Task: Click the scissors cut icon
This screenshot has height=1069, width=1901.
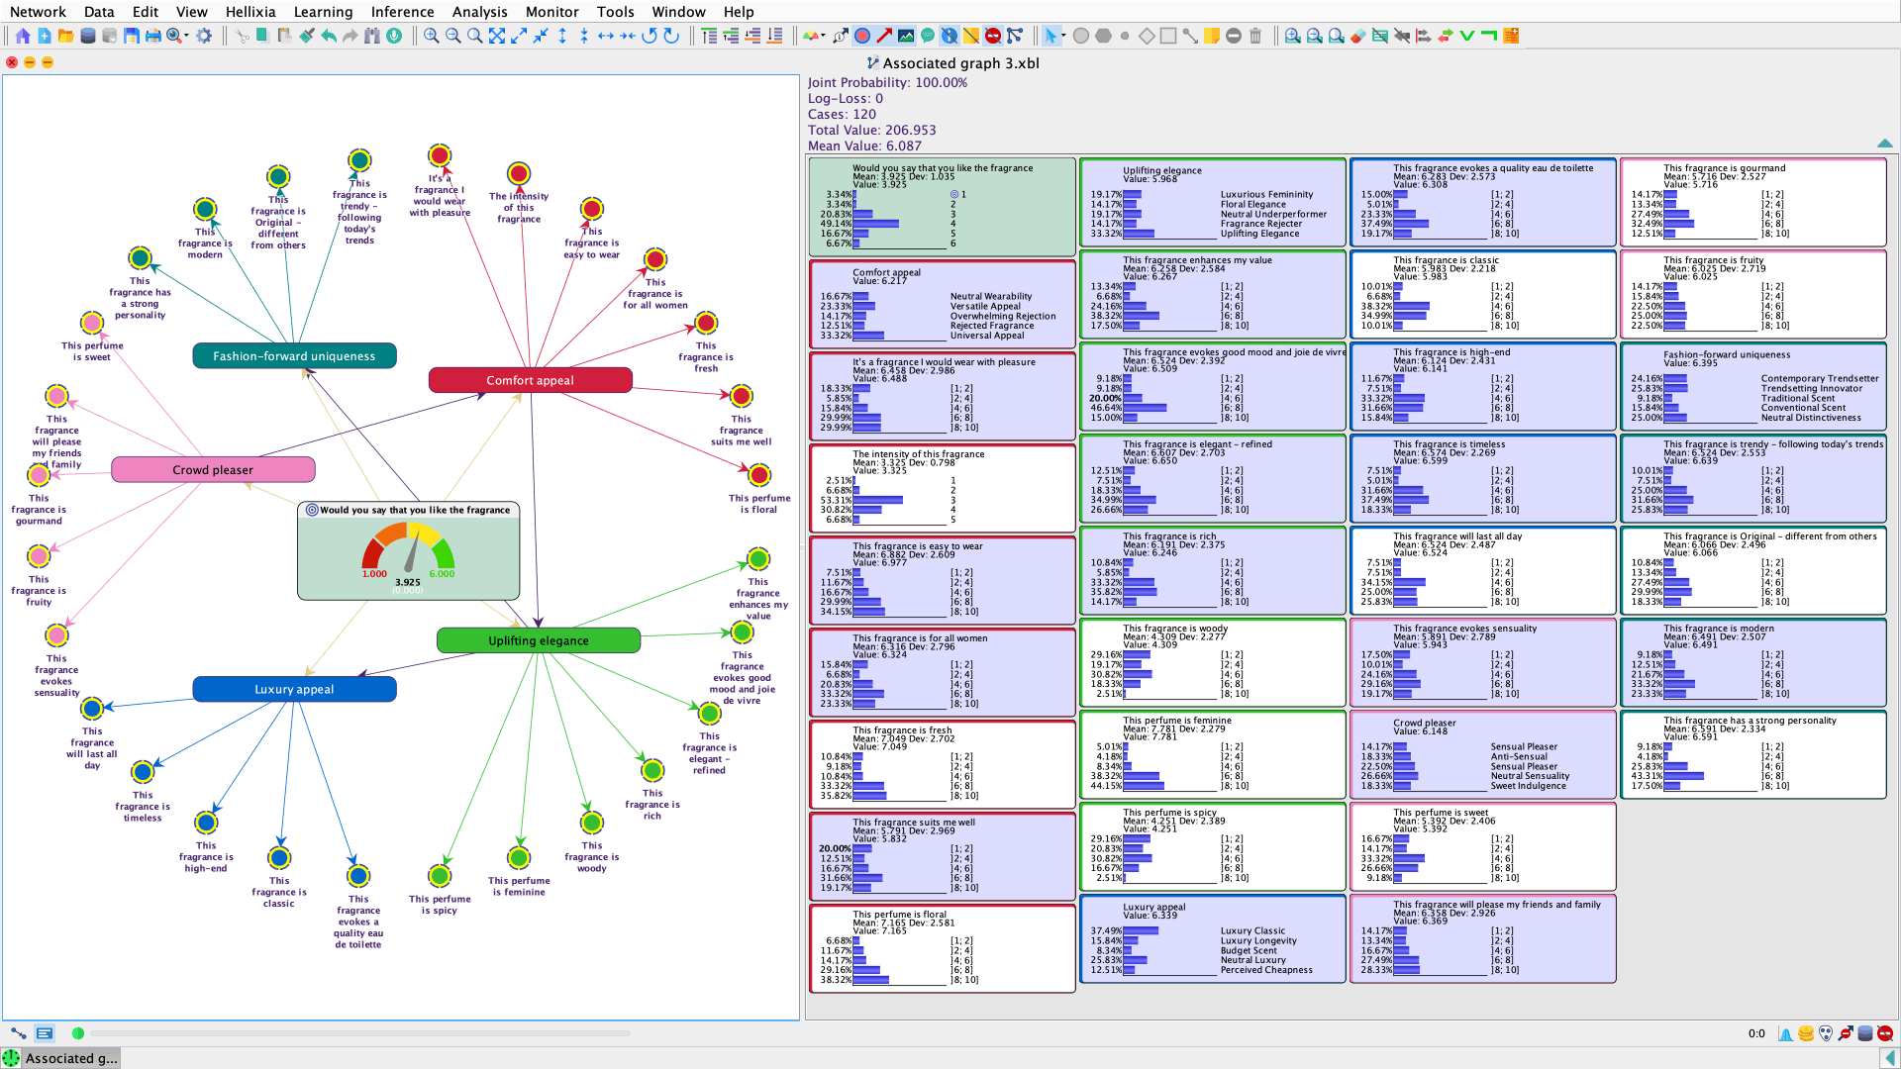Action: click(242, 36)
